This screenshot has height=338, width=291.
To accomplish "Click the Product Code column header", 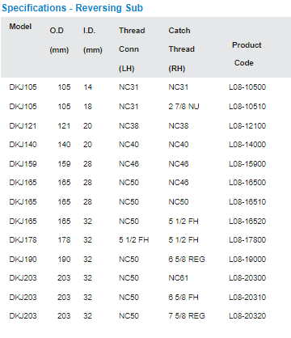I will click(247, 54).
